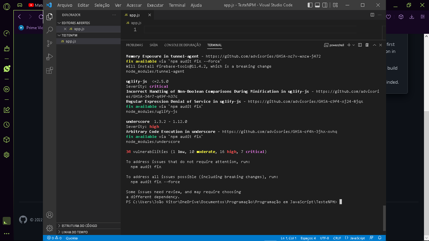Open the Customize Layout icon
Viewport: 429px width, 241px height.
[335, 5]
